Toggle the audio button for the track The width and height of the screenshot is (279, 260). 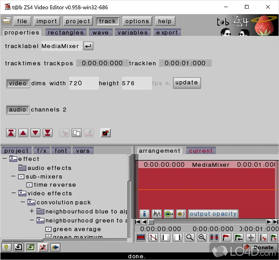click(17, 110)
